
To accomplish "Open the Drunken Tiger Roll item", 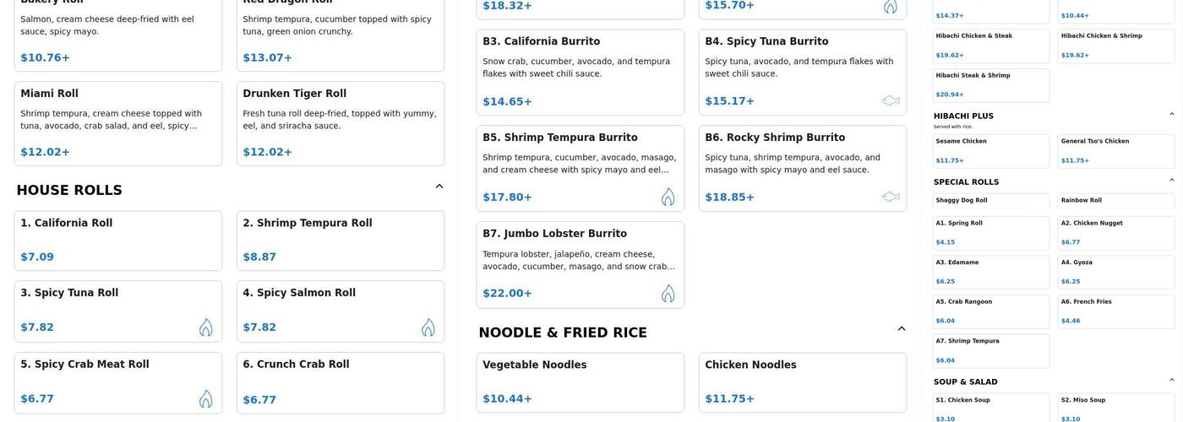I will [x=340, y=123].
